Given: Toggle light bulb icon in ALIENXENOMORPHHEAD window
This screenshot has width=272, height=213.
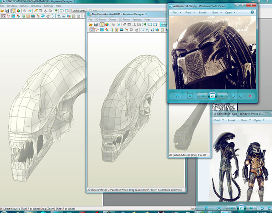Looking at the screenshot, I should click(x=14, y=11).
